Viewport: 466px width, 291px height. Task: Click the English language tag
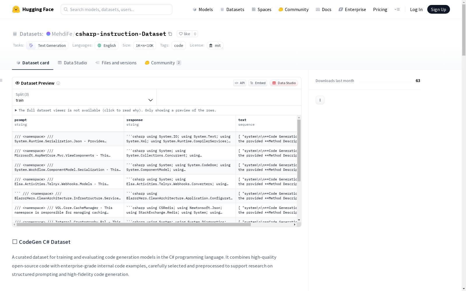pos(107,45)
